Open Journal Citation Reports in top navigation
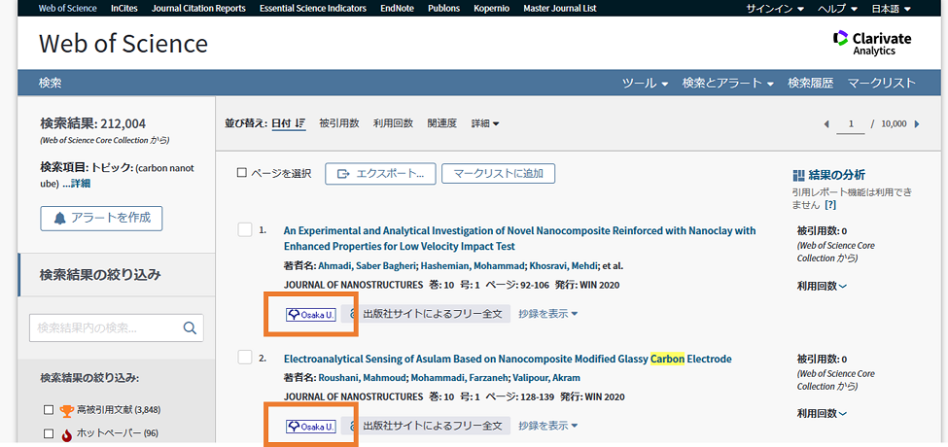The height and width of the screenshot is (447, 948). pos(198,9)
